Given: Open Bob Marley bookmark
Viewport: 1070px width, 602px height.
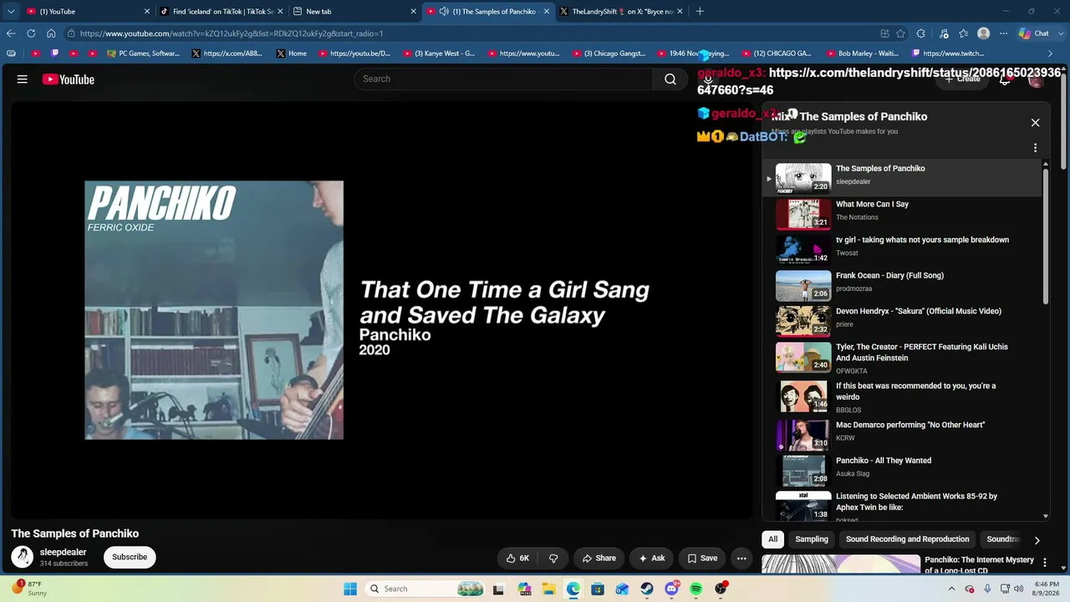Looking at the screenshot, I should coord(861,54).
